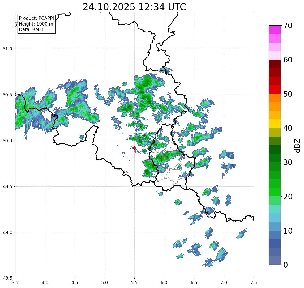
Task: Click the longitude axis label 5.5
Action: click(135, 283)
